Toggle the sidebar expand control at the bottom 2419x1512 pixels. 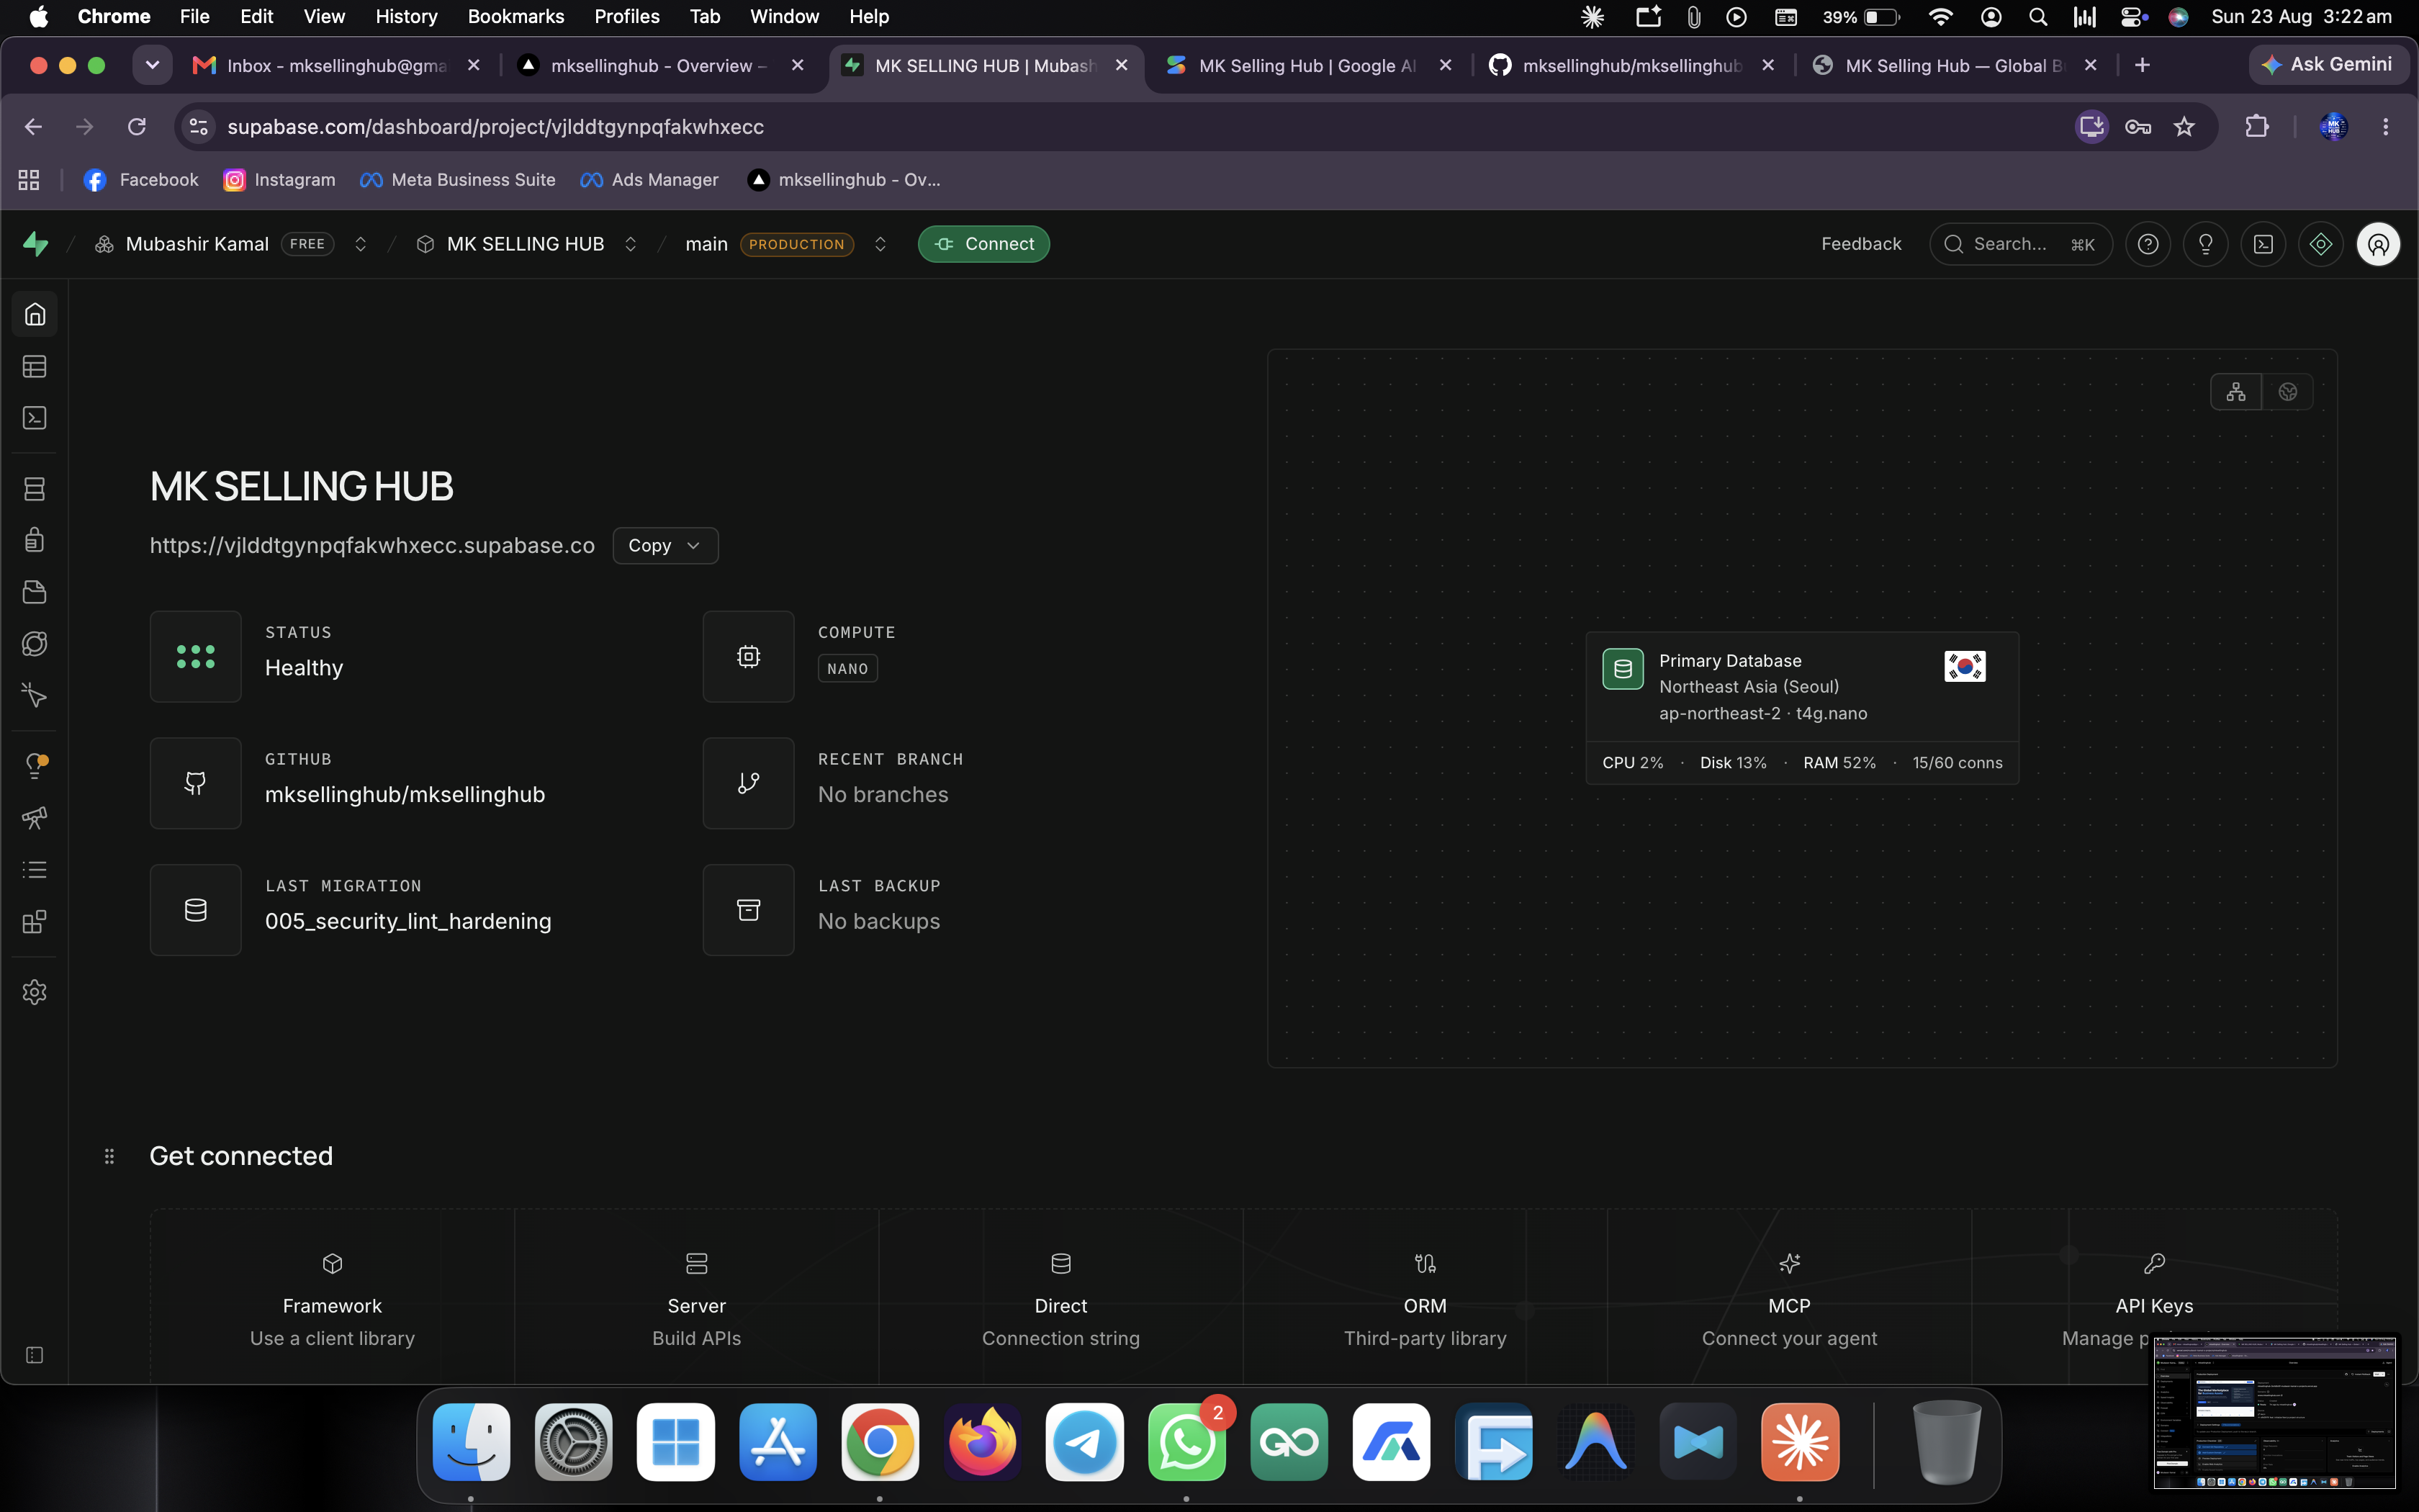click(35, 1355)
